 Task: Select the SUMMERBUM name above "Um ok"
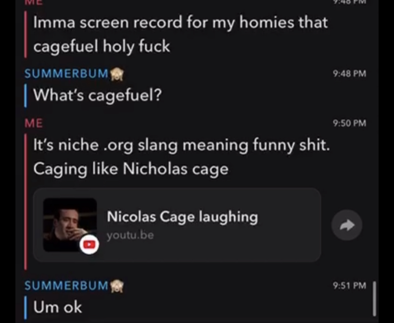click(x=66, y=286)
